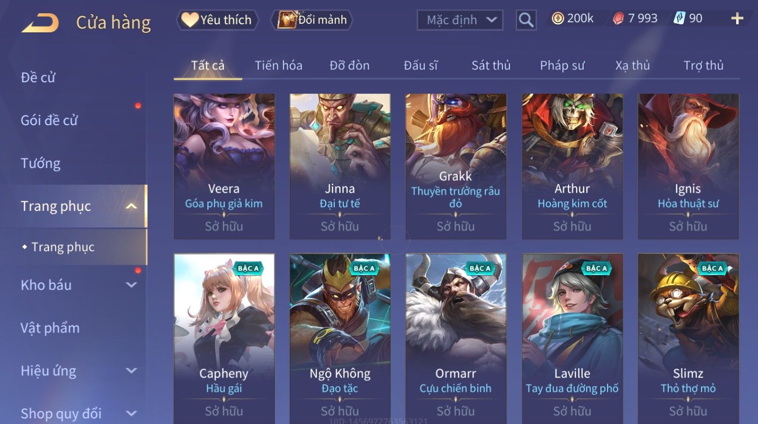Open the Slimz Thỏ thợ mỏ skin
The image size is (758, 424).
[688, 338]
